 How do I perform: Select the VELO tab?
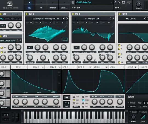click(x=132, y=67)
